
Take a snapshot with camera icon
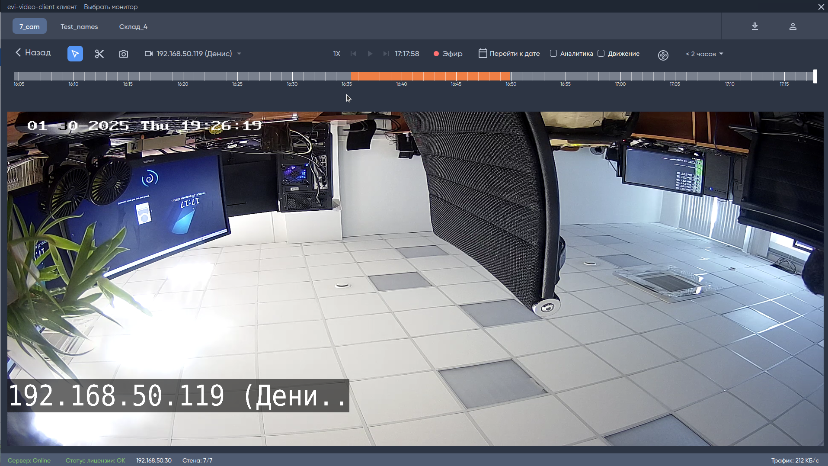coord(124,54)
